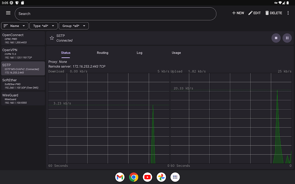This screenshot has width=295, height=184.
Task: Open Google Photos in the dock
Action: click(x=161, y=177)
